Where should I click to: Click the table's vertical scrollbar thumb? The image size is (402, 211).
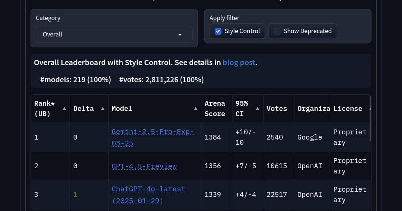[370, 118]
